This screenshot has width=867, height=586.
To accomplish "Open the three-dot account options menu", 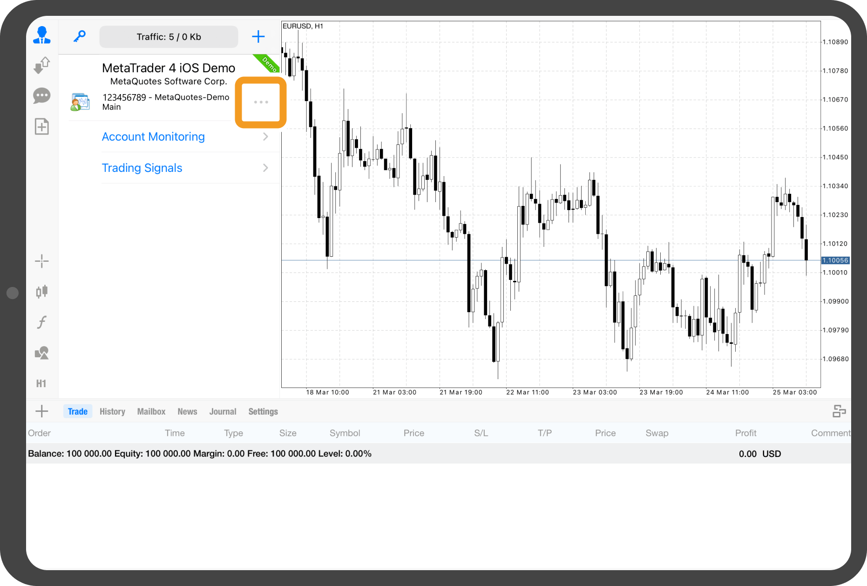I will point(261,102).
